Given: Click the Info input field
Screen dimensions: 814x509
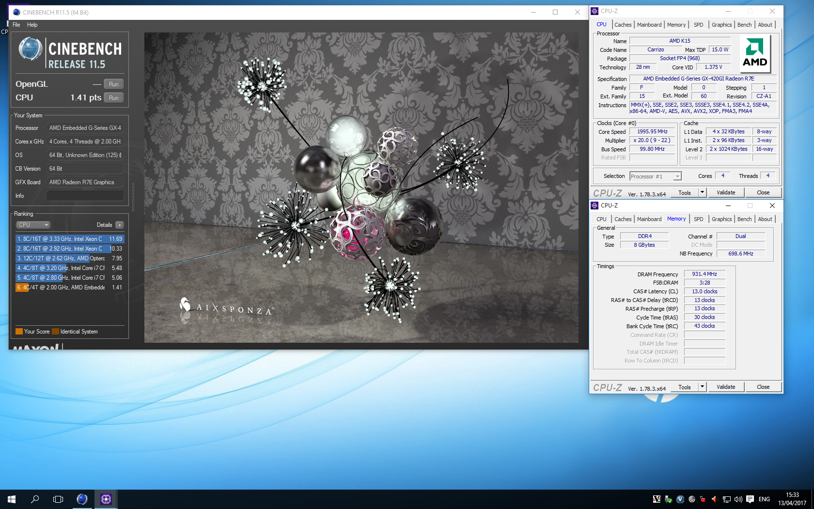Looking at the screenshot, I should pos(85,196).
